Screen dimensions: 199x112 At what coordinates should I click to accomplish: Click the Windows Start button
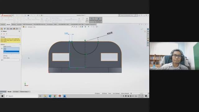pos(2,96)
